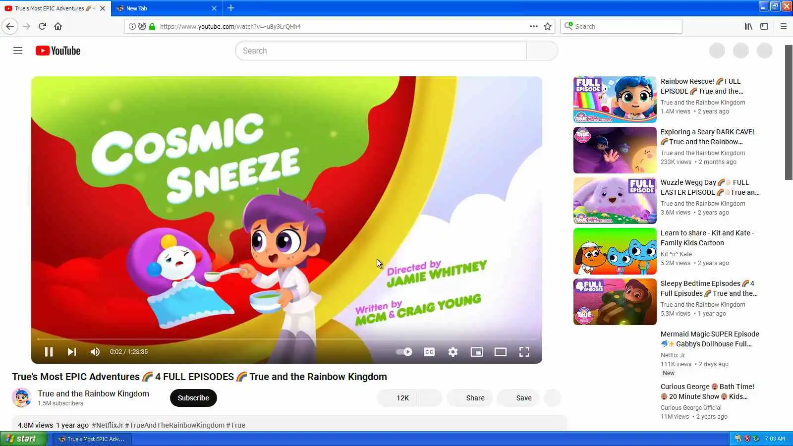Toggle the browser sidebar

pyautogui.click(x=764, y=26)
